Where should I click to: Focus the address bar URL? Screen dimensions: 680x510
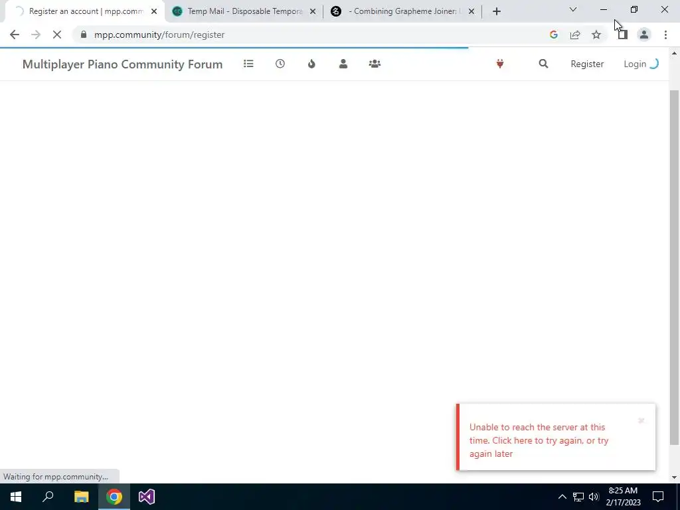pyautogui.click(x=159, y=35)
